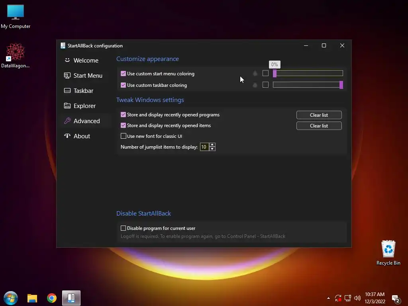This screenshot has width=408, height=306.
Task: Click the start menu color droplet icon
Action: pos(255,73)
